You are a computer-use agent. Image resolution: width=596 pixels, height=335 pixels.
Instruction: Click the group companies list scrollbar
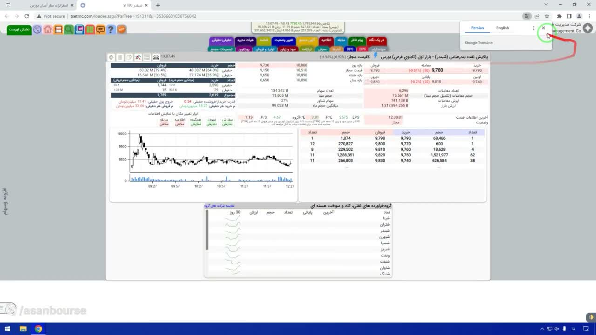click(207, 229)
